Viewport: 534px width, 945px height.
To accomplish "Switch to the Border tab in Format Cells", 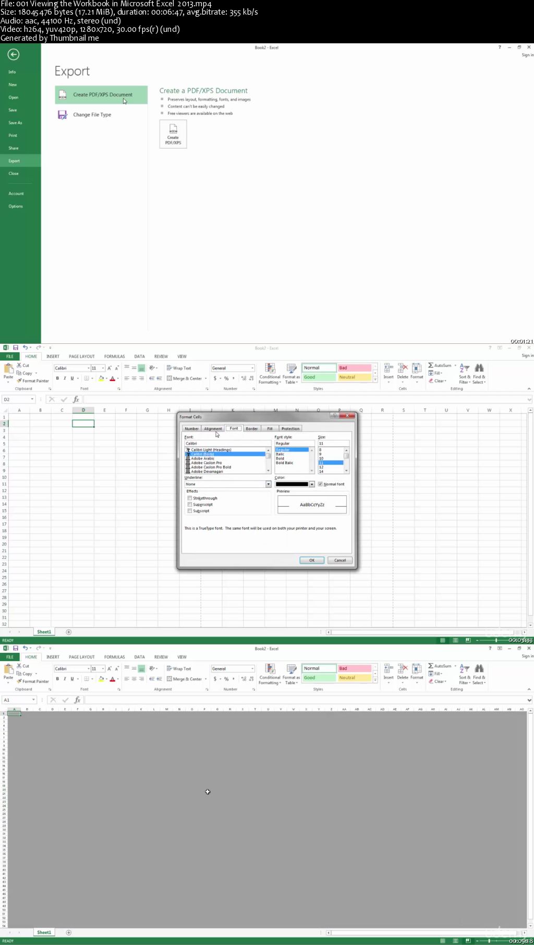I will (x=251, y=428).
